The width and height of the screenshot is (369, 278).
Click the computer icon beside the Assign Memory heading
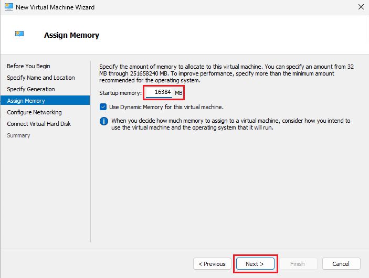[19, 35]
